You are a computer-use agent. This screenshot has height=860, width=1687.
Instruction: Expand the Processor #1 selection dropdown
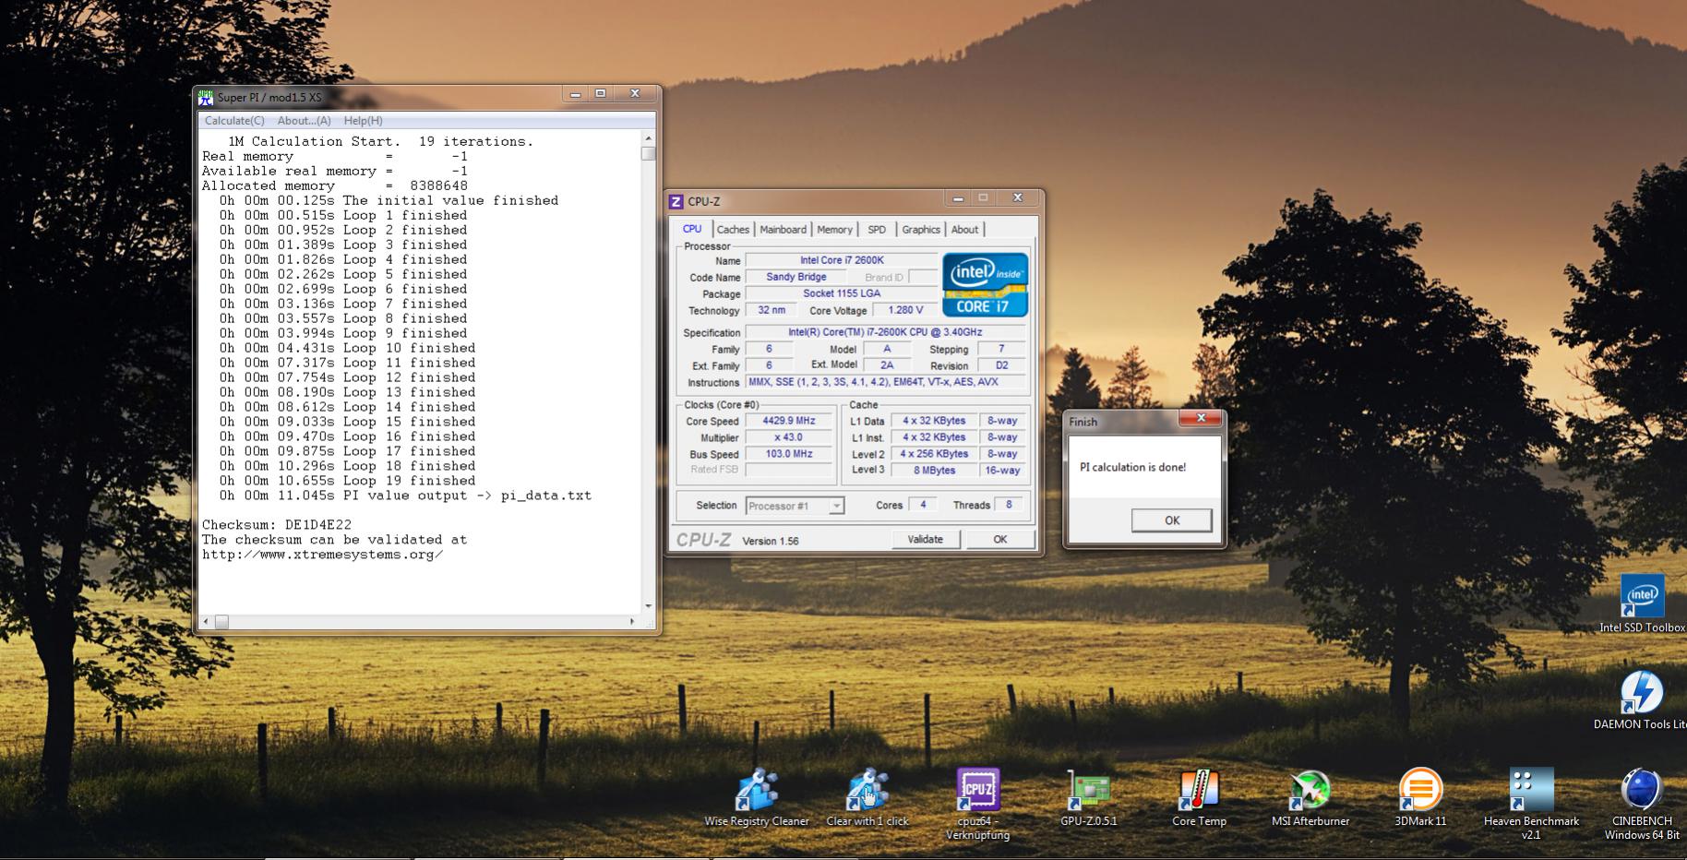coord(836,506)
